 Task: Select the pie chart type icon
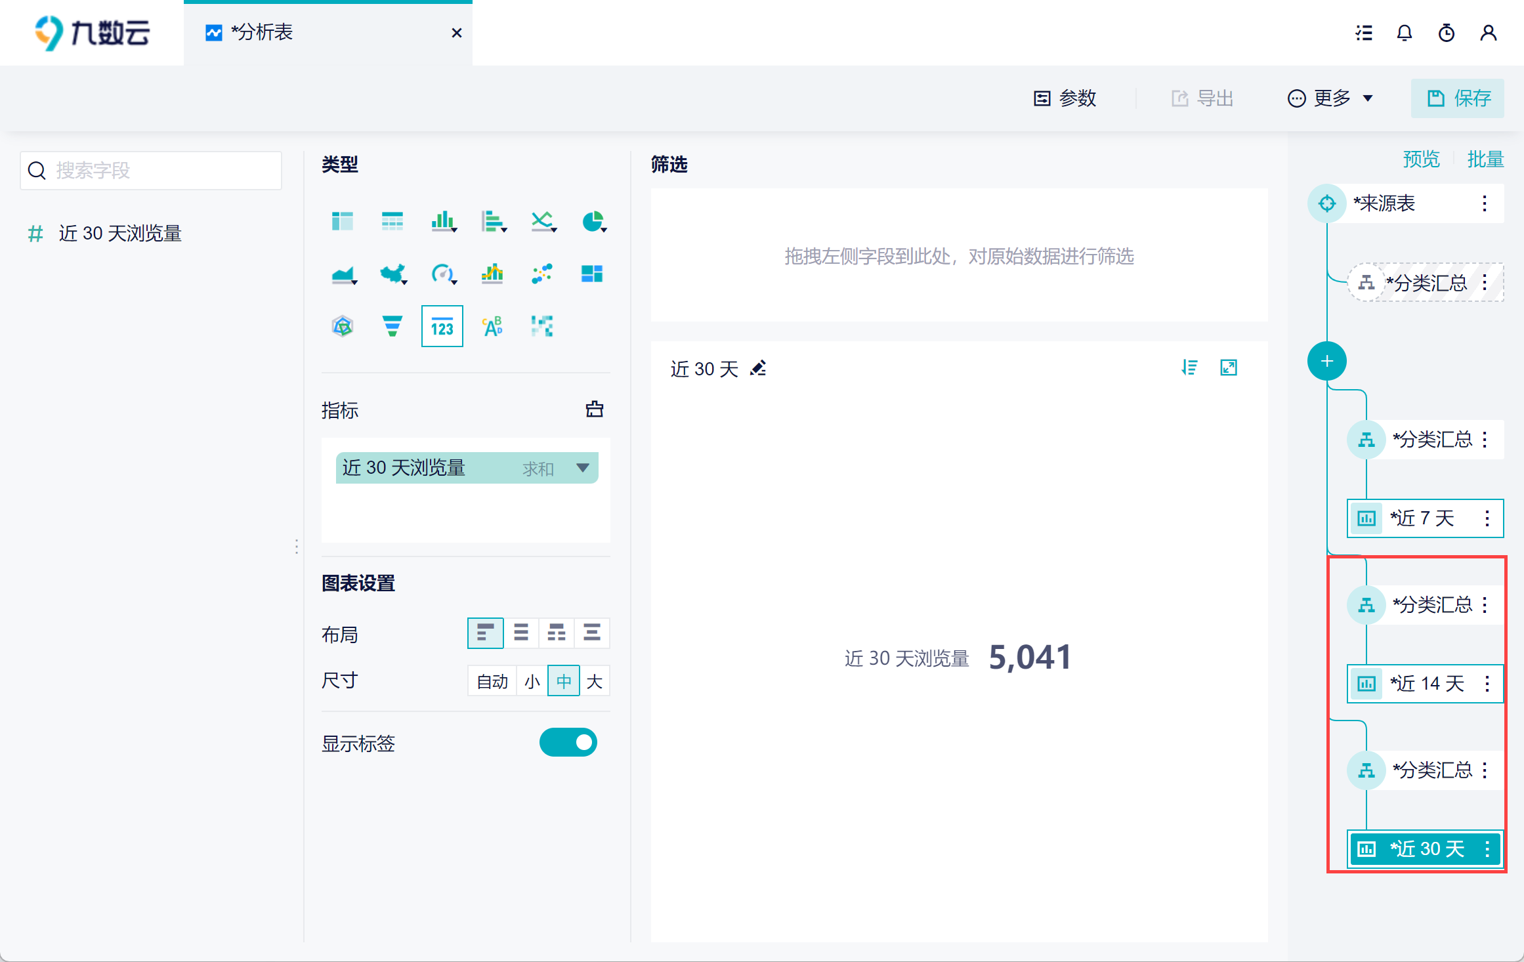(593, 222)
